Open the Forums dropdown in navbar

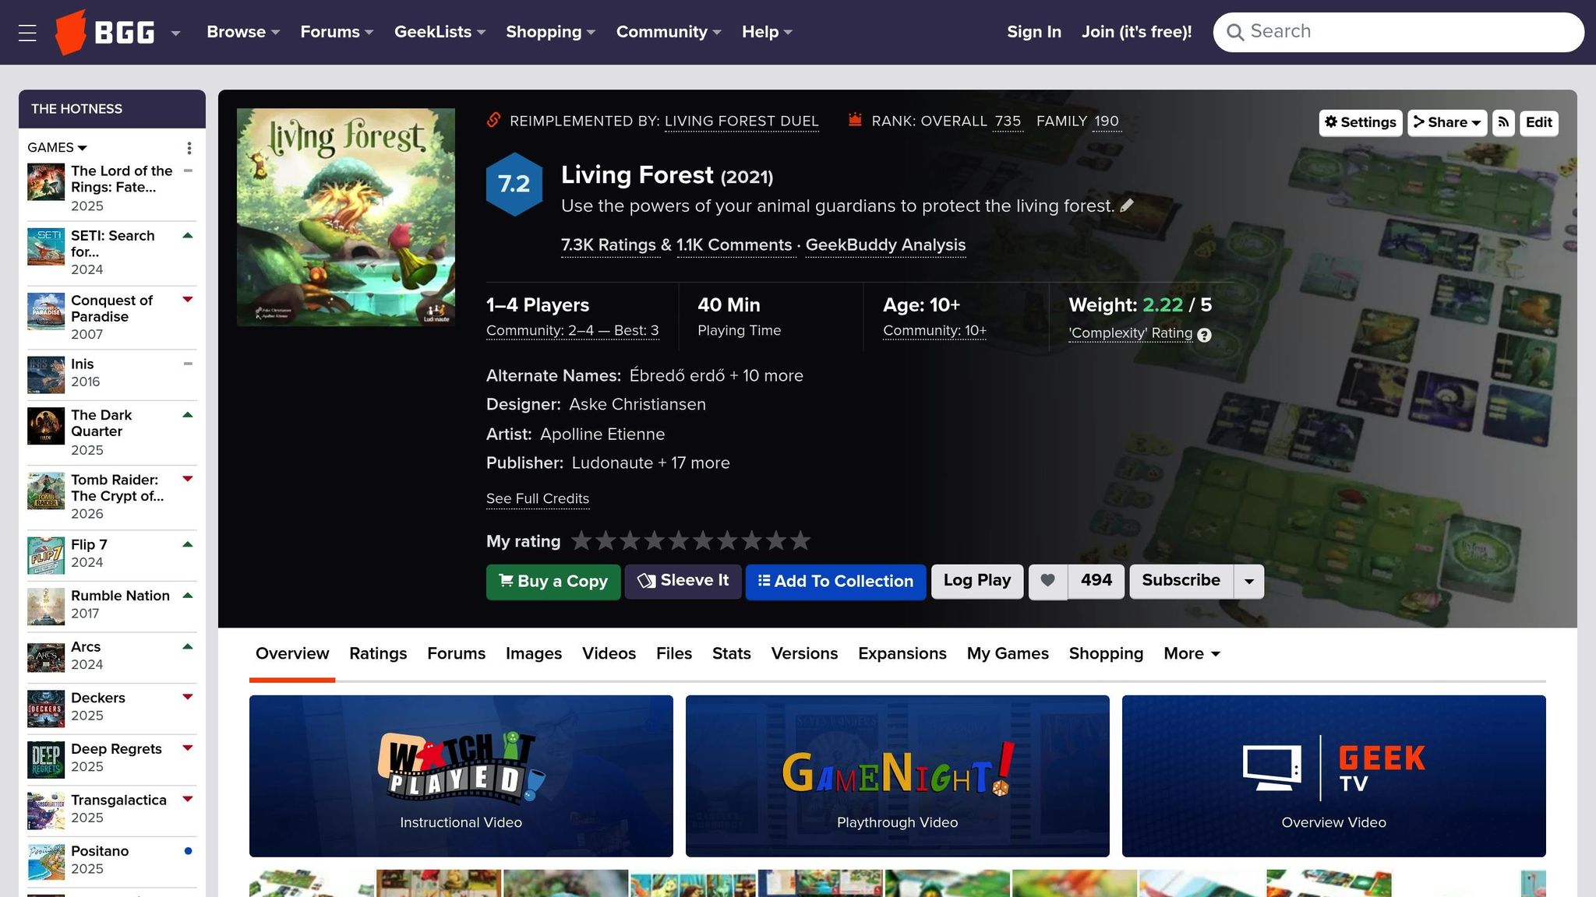click(337, 32)
